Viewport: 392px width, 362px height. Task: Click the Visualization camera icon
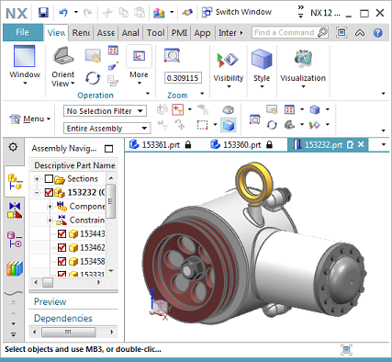point(303,59)
